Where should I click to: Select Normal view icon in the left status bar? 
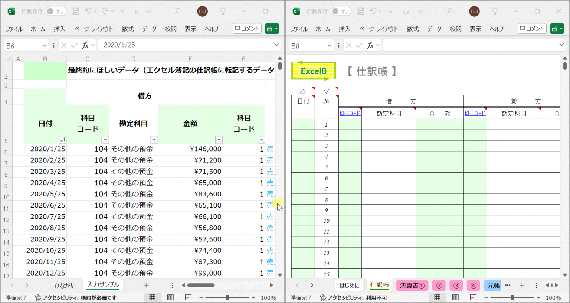152,297
